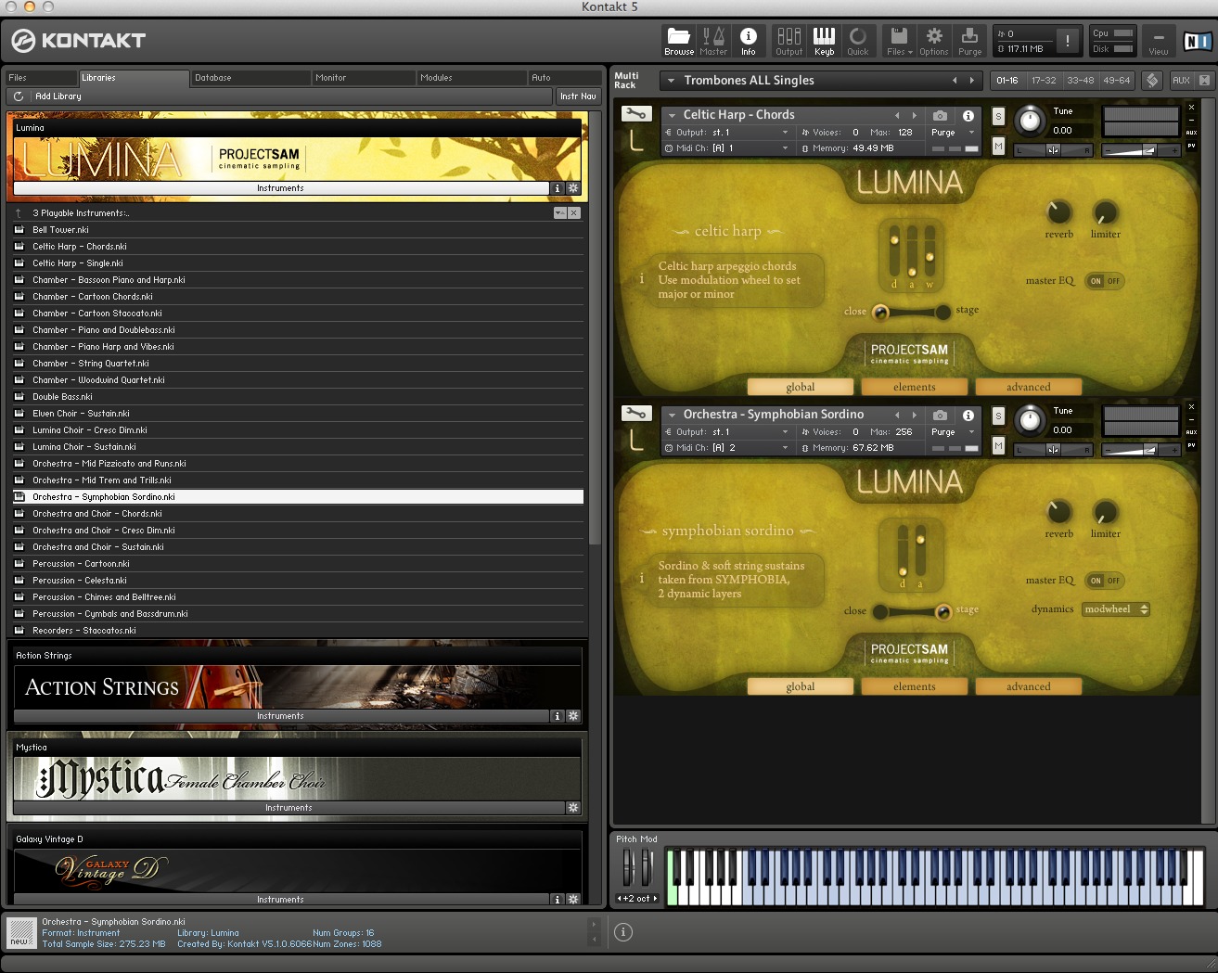Adjust Symphobian Sordino reverb knob

(x=1059, y=512)
